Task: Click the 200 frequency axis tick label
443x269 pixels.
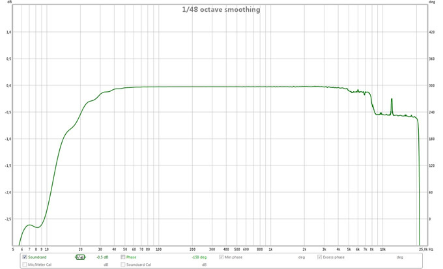Action: point(192,249)
